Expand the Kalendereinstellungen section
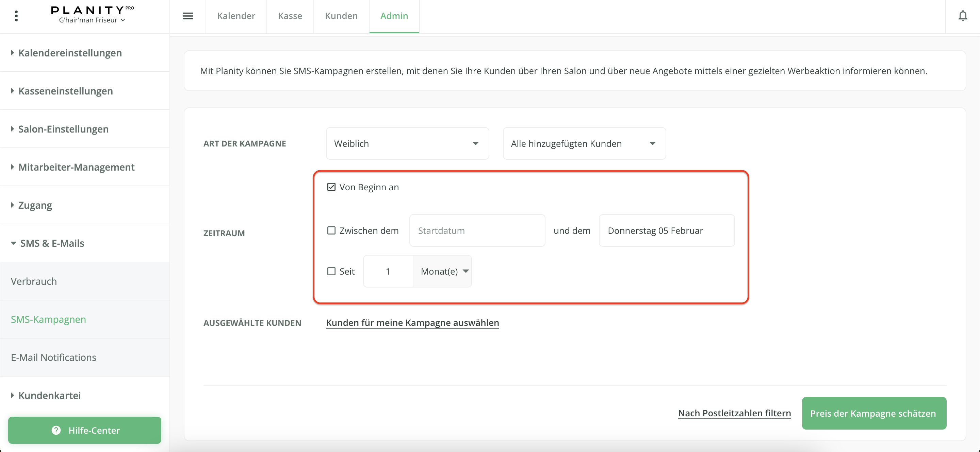This screenshot has height=452, width=980. click(x=70, y=53)
